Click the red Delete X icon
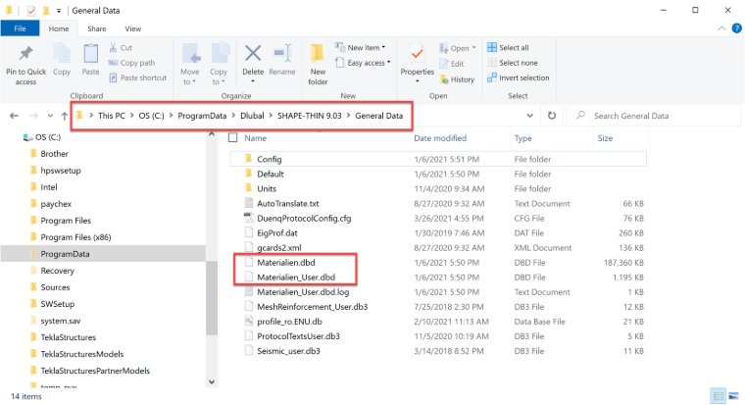The image size is (745, 405). [x=253, y=53]
